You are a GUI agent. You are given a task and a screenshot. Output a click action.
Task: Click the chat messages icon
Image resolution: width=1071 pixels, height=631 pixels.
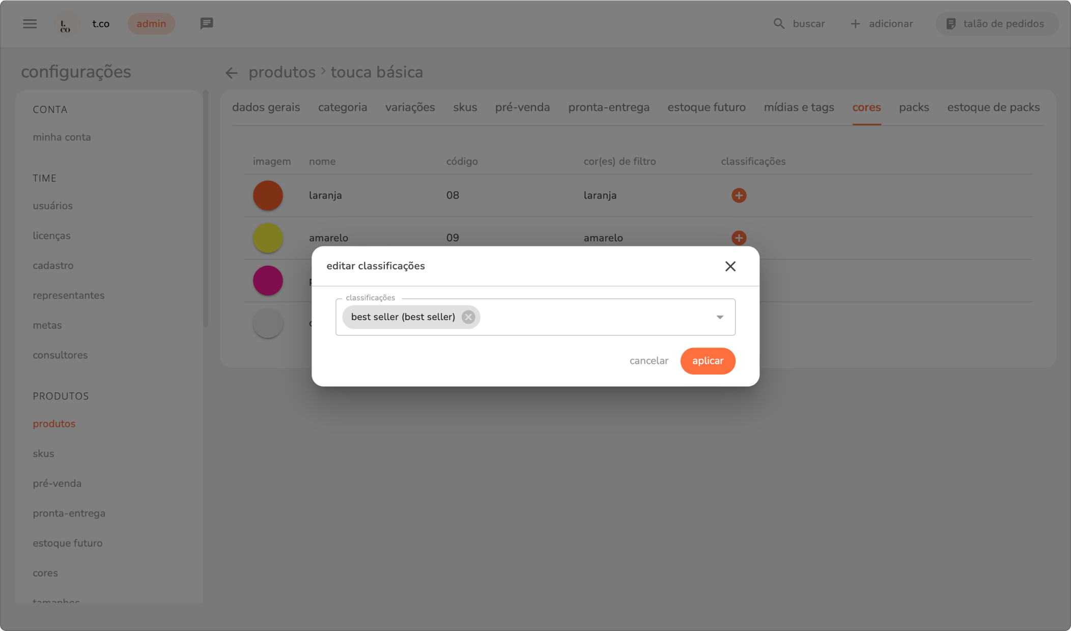206,23
